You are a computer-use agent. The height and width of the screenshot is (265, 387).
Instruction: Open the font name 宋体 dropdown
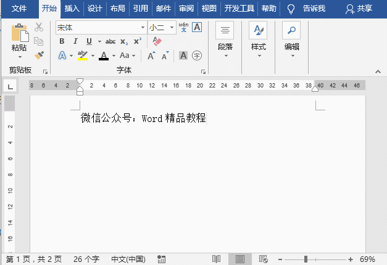(x=143, y=27)
